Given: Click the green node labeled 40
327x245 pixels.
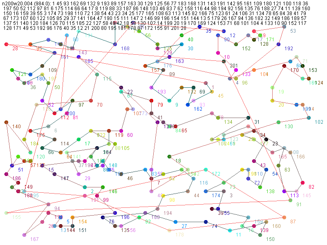Looking at the screenshot, I should (181, 36).
